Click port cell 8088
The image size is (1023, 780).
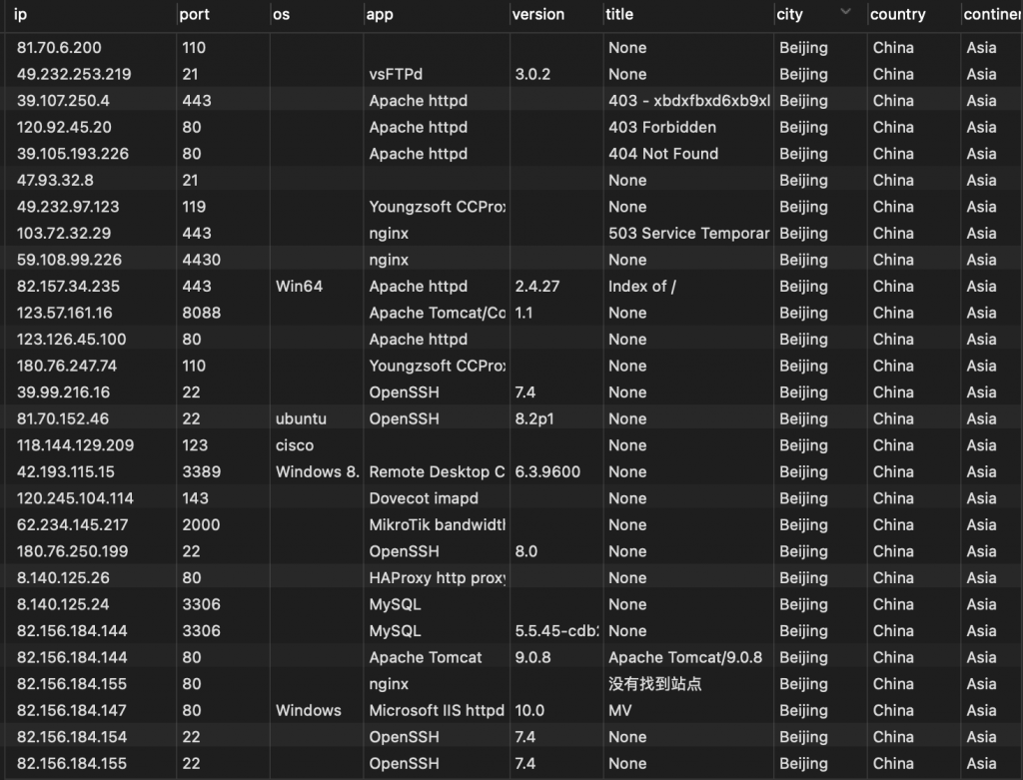tap(202, 313)
